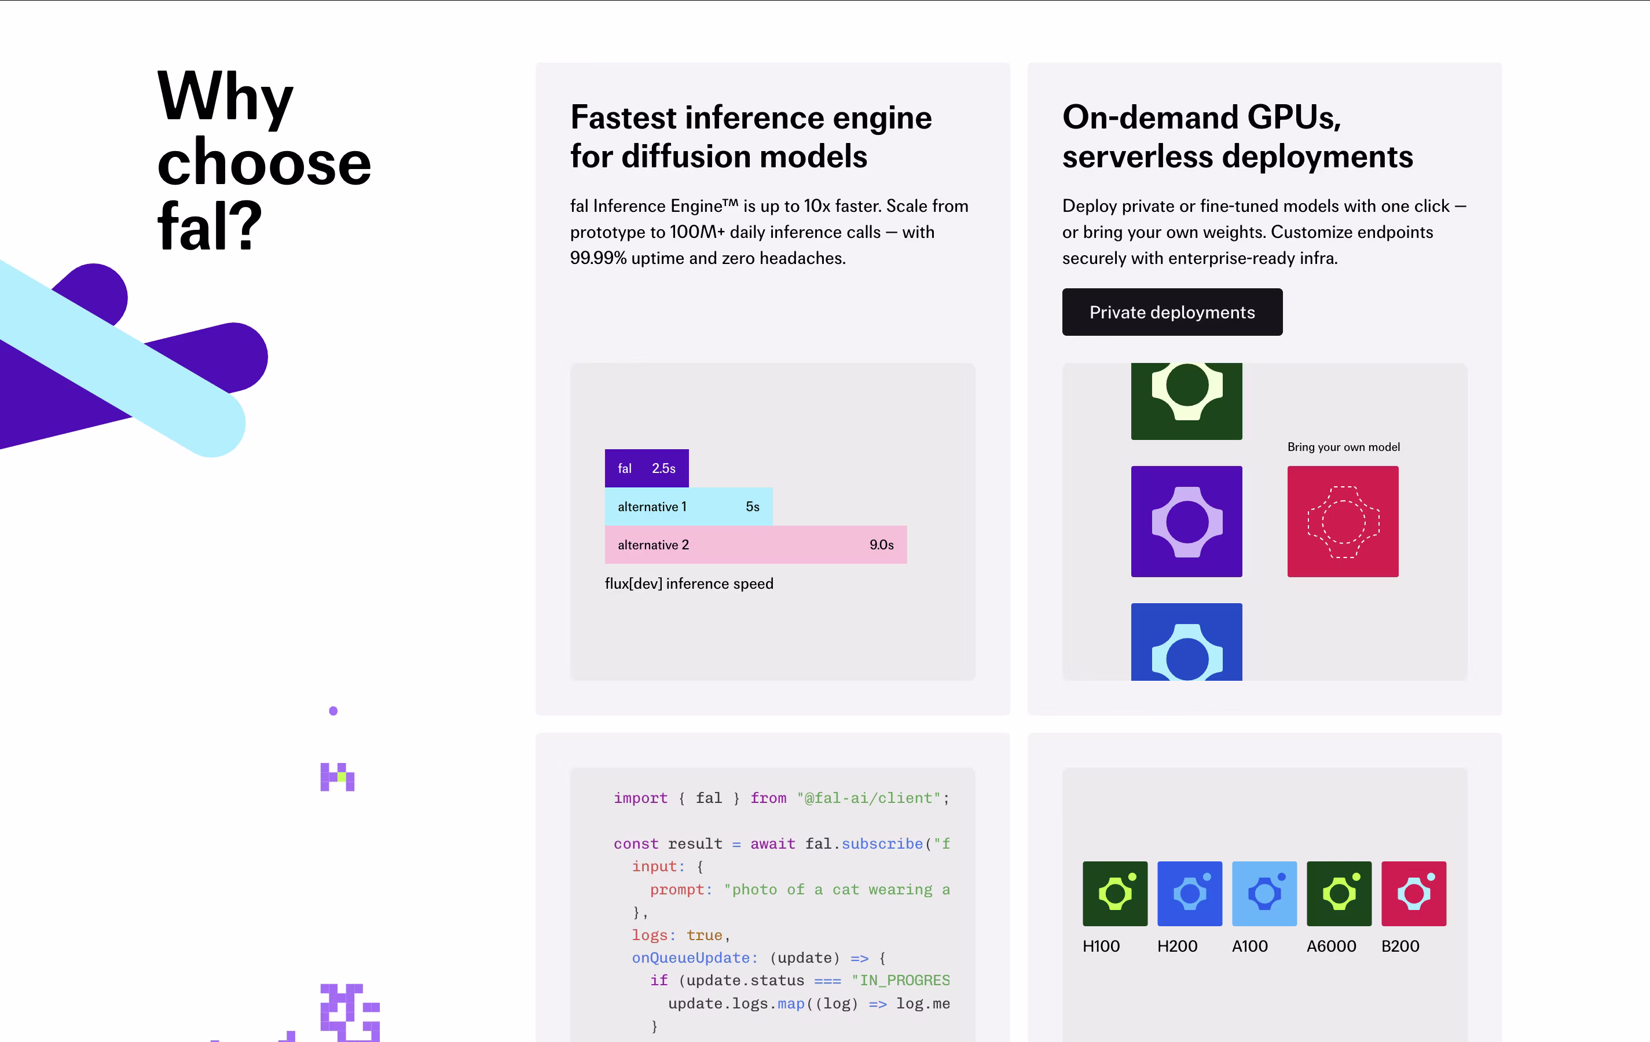Click the B200 text label

coord(1400,946)
